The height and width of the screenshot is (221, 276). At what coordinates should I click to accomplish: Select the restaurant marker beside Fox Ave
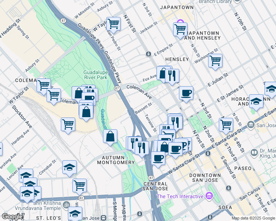point(172,77)
